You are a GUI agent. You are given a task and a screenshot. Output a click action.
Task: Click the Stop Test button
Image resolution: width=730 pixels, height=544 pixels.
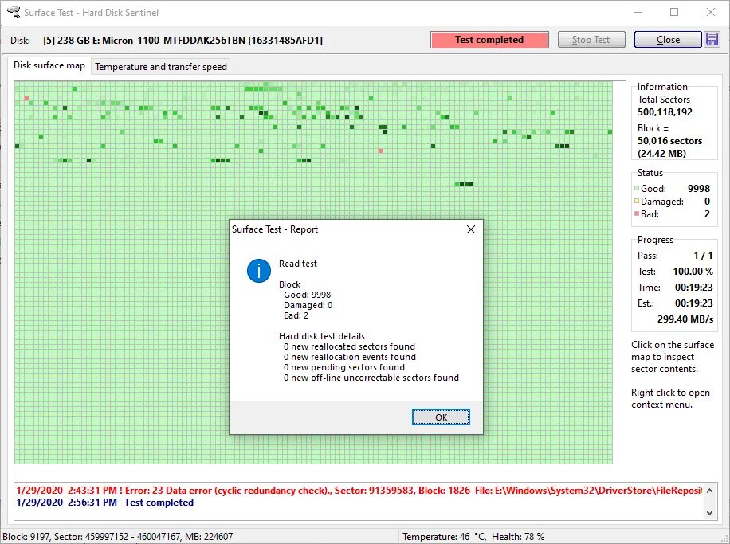(x=591, y=40)
